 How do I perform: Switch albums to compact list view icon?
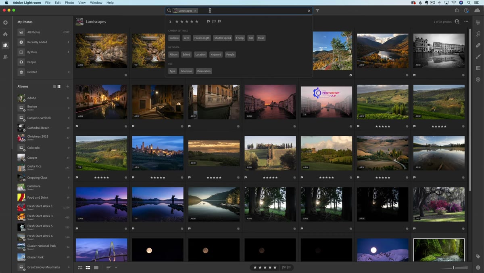point(54,86)
